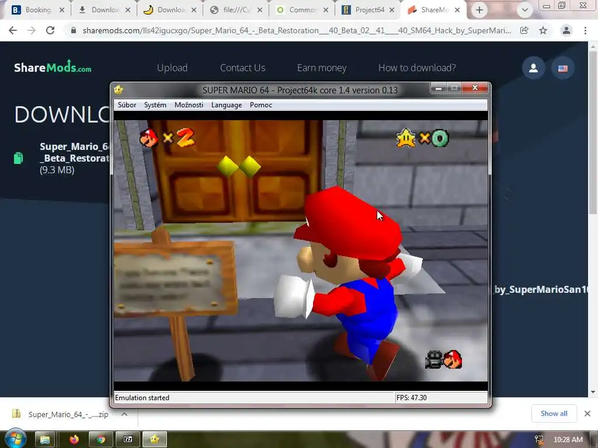Expand download item options chevron
Screen dimensions: 598x448
(124, 414)
